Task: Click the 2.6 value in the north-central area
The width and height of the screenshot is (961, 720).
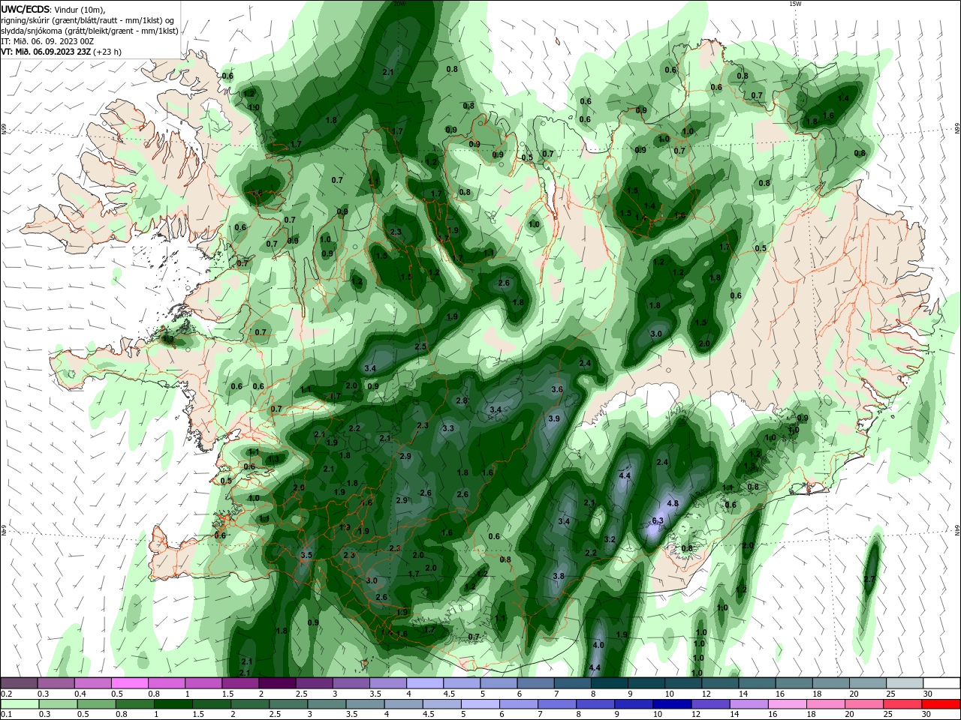Action: tap(504, 283)
